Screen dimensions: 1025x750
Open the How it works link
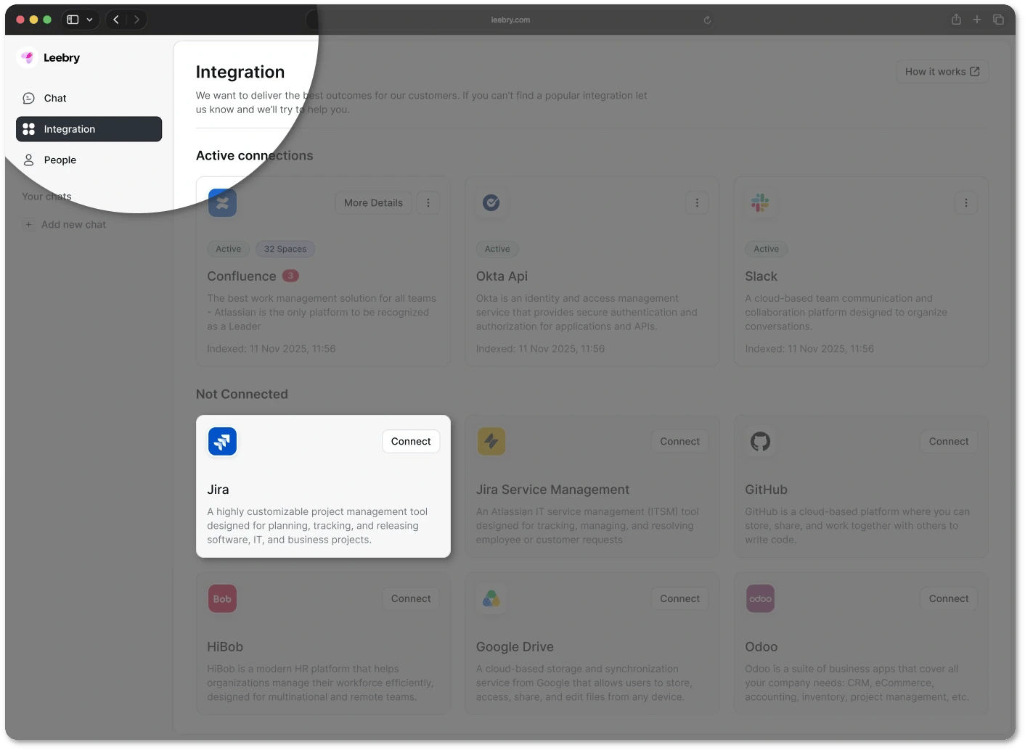click(942, 71)
